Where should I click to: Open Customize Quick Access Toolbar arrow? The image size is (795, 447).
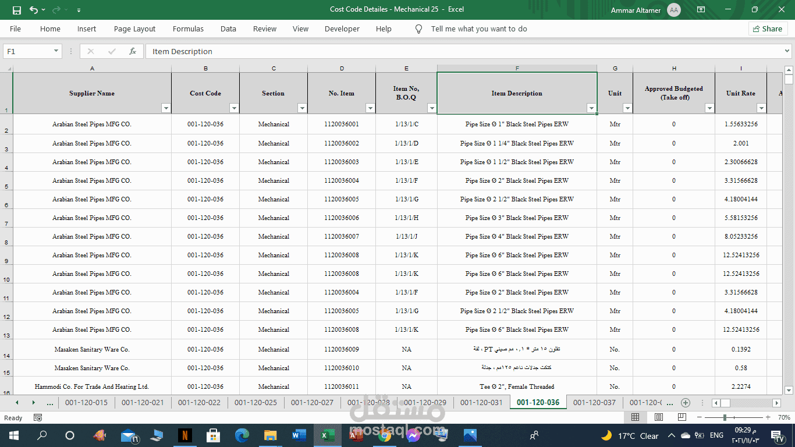79,10
